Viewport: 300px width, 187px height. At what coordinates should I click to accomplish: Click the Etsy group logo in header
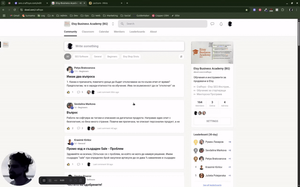click(x=67, y=24)
